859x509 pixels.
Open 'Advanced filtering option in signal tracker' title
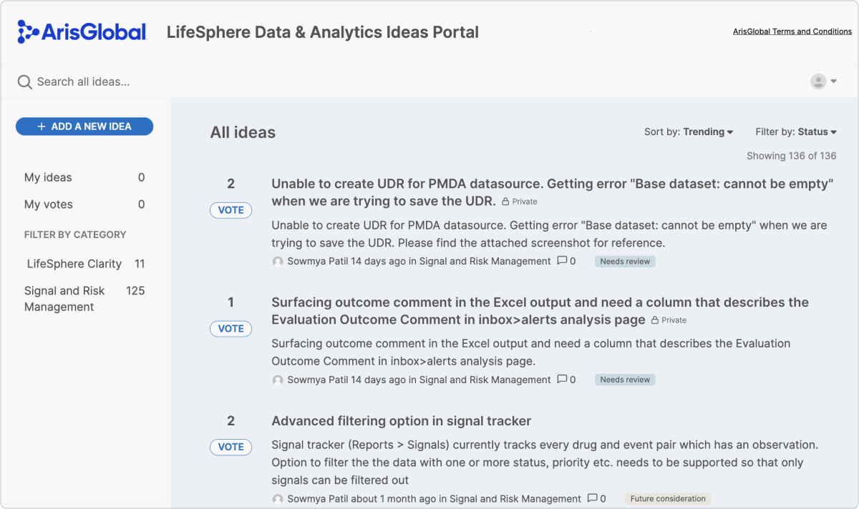pyautogui.click(x=401, y=421)
